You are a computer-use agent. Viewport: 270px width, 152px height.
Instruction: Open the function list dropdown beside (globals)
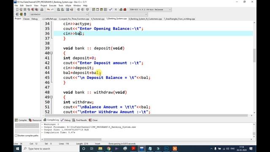[x=118, y=14]
